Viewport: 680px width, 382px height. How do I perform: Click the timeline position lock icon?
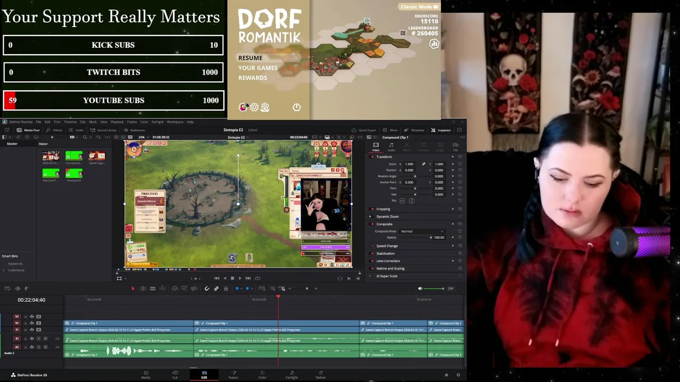[226, 289]
